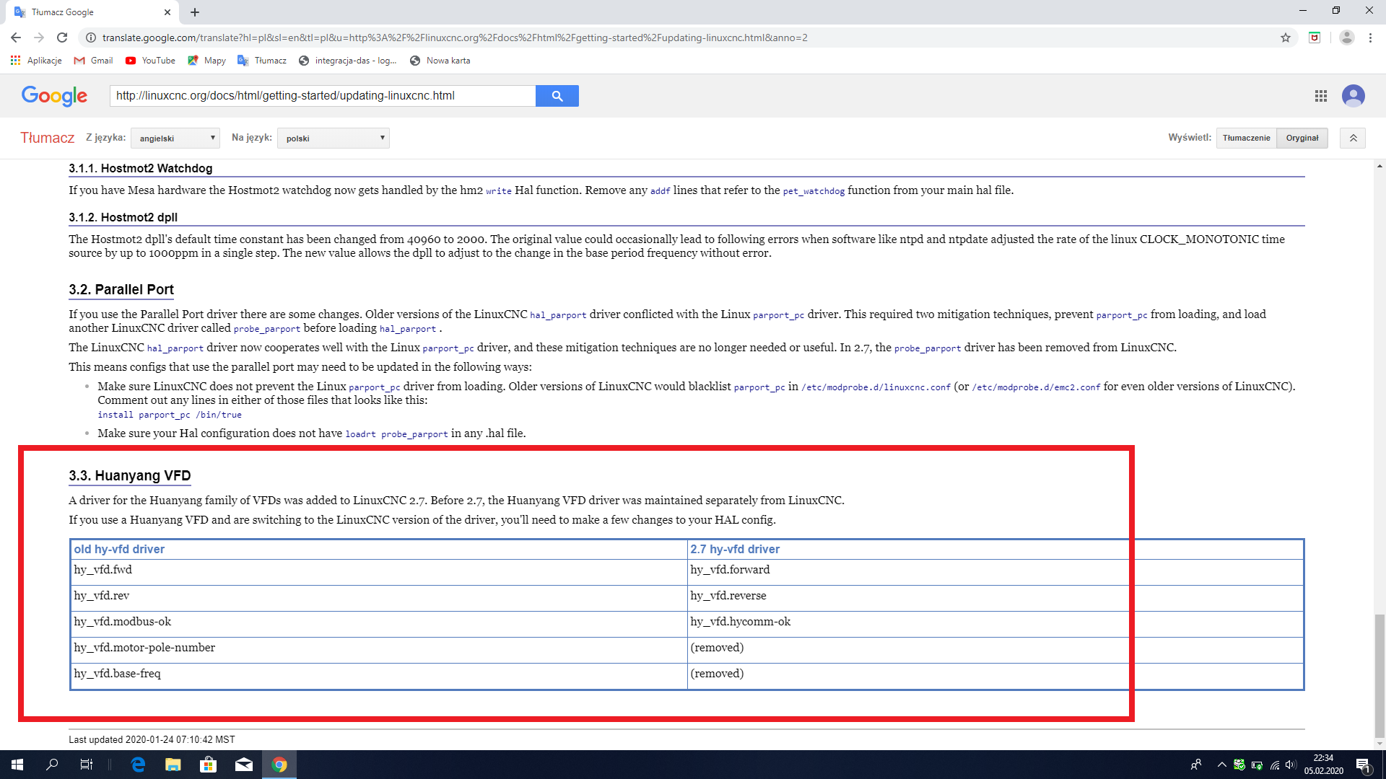This screenshot has width=1386, height=779.
Task: Open the source language dropdown angielski
Action: click(175, 138)
